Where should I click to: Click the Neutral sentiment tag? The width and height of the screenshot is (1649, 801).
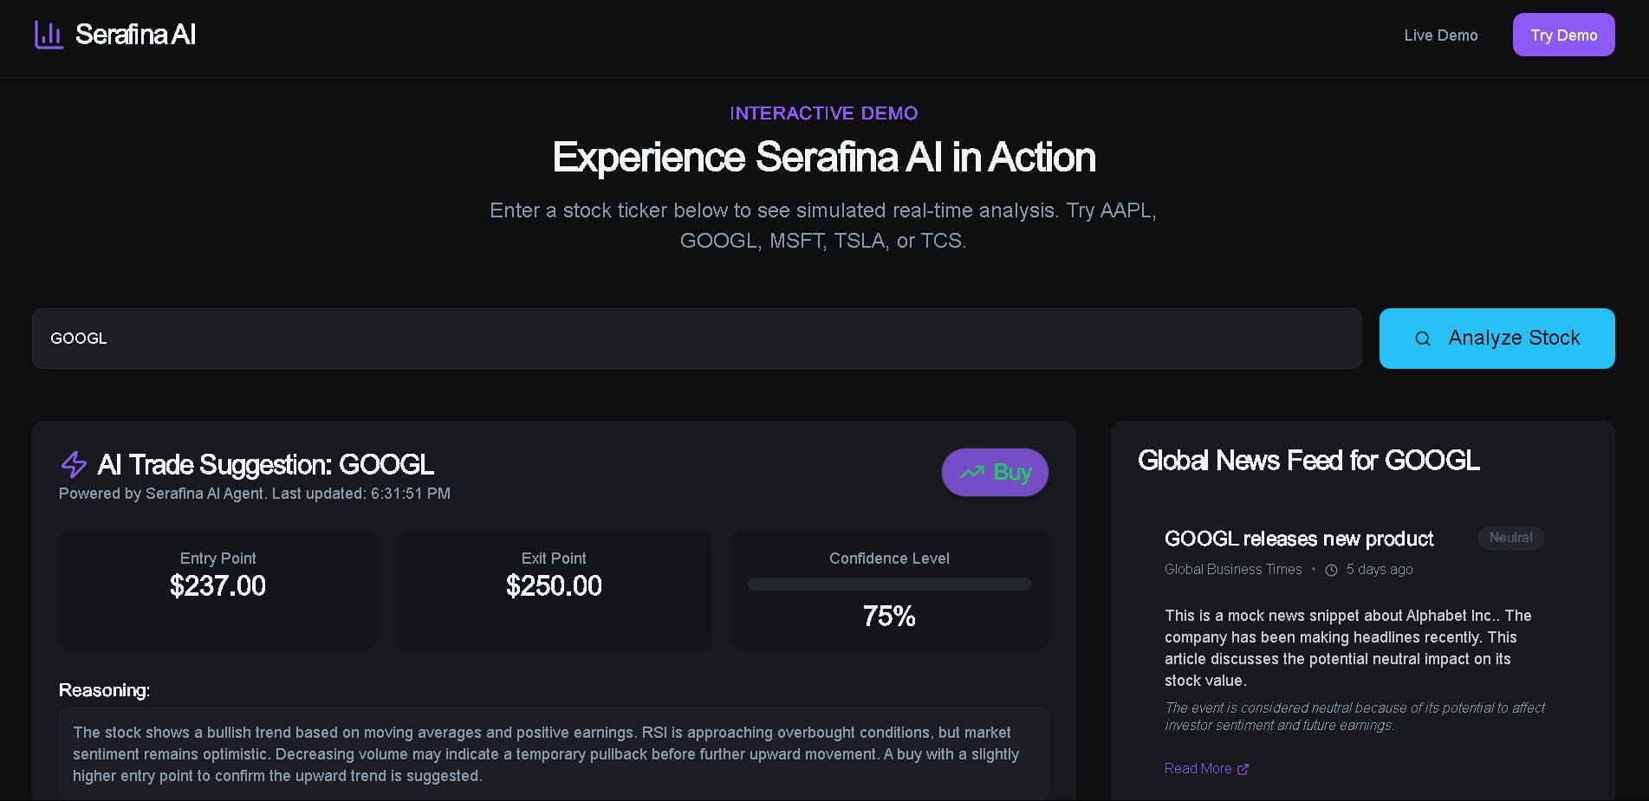(x=1510, y=538)
